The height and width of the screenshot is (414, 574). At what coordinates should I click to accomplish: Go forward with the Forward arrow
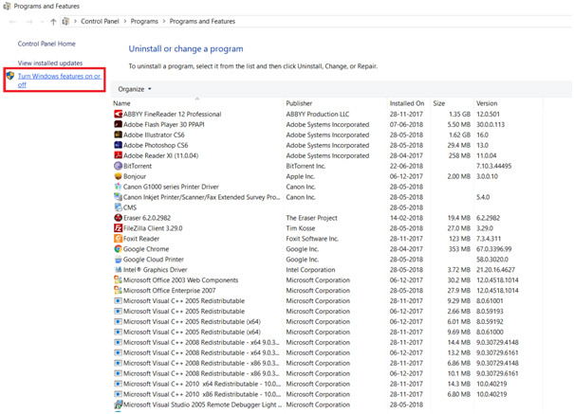click(x=29, y=22)
